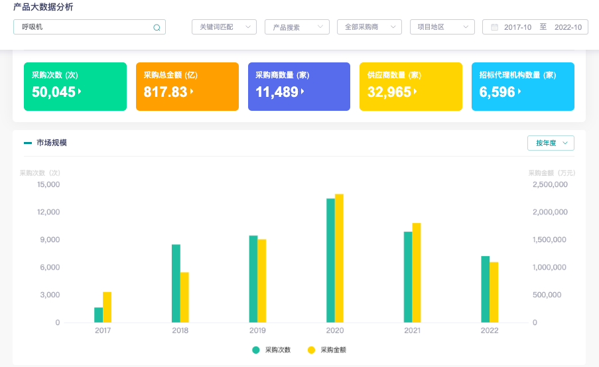
Task: Toggle 采购金额 legend series
Action: 327,350
